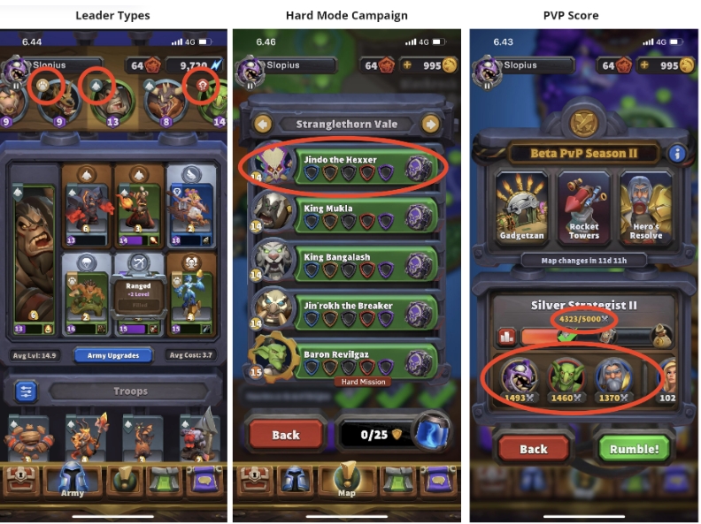This screenshot has height=524, width=701.
Task: Go to previous zone with left arrow
Action: (263, 124)
